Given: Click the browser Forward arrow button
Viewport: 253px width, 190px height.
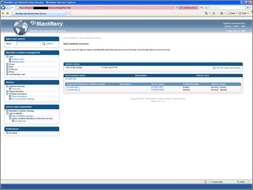Looking at the screenshot, I should pyautogui.click(x=8, y=8).
